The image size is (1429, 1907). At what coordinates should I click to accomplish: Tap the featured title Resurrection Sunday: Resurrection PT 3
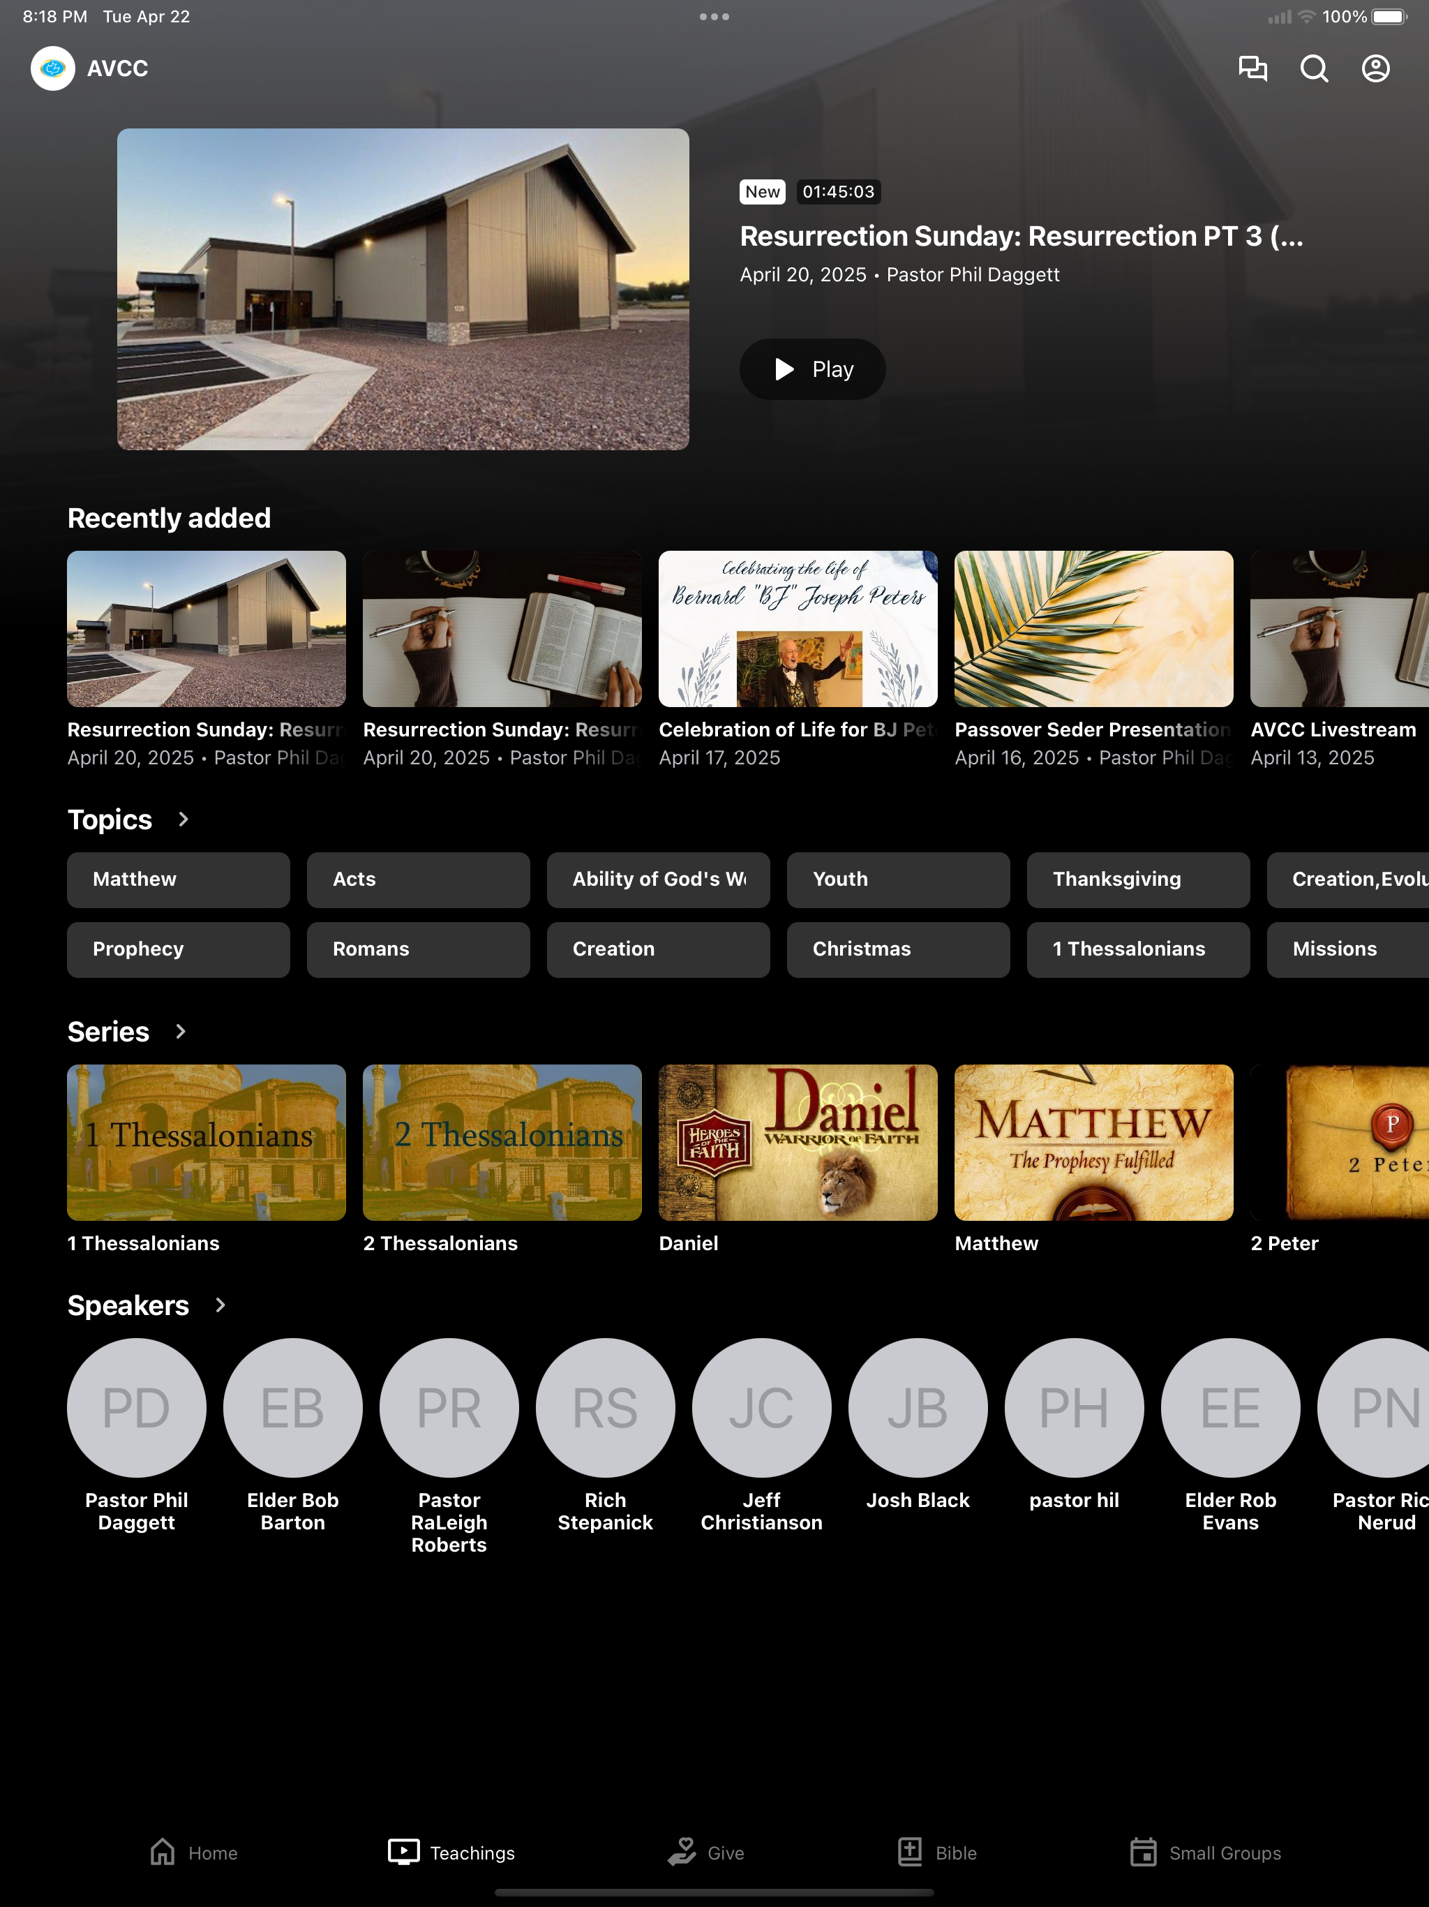click(x=1022, y=236)
